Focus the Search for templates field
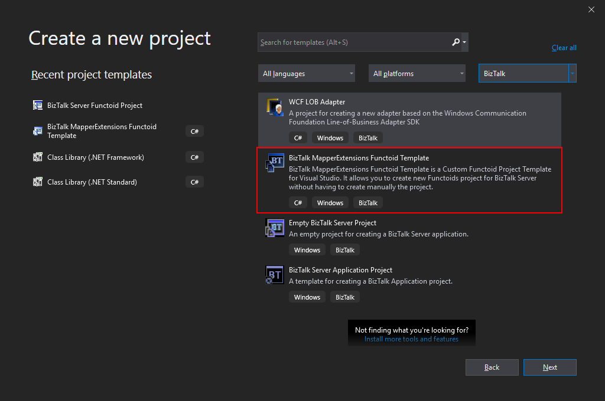Viewport: 605px width, 401px height. tap(353, 42)
